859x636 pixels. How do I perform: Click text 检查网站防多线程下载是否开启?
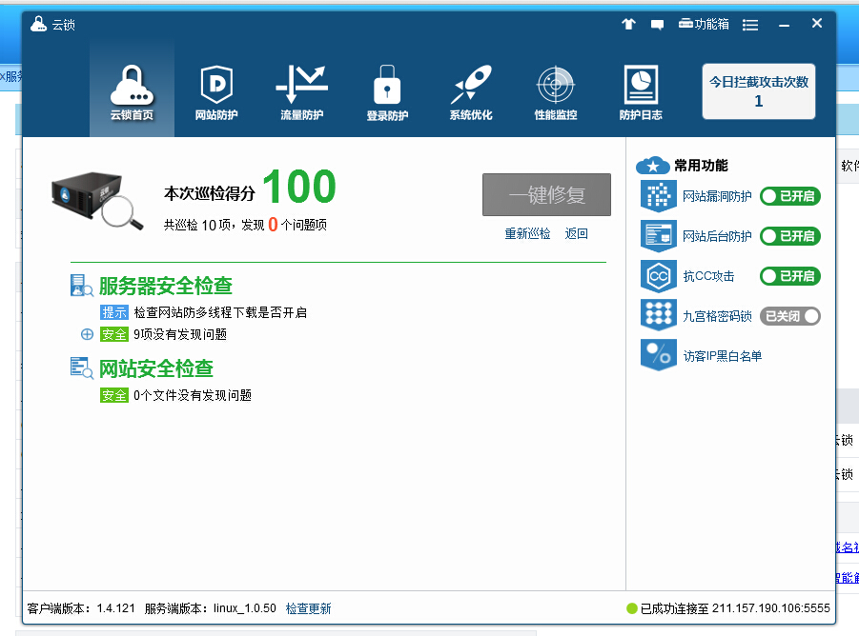220,312
